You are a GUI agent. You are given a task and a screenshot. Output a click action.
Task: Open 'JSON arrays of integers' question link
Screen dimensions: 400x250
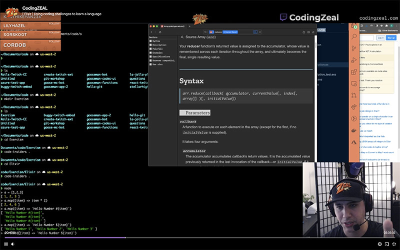click(x=375, y=141)
